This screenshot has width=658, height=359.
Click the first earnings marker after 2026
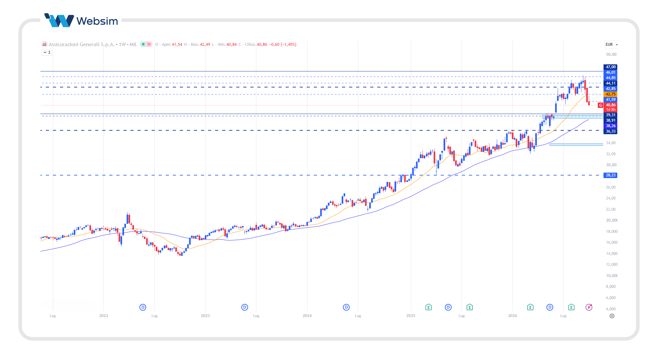tap(530, 307)
